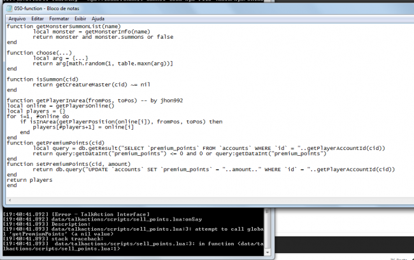
Task: Open the Exibir menu
Action: pyautogui.click(x=80, y=18)
